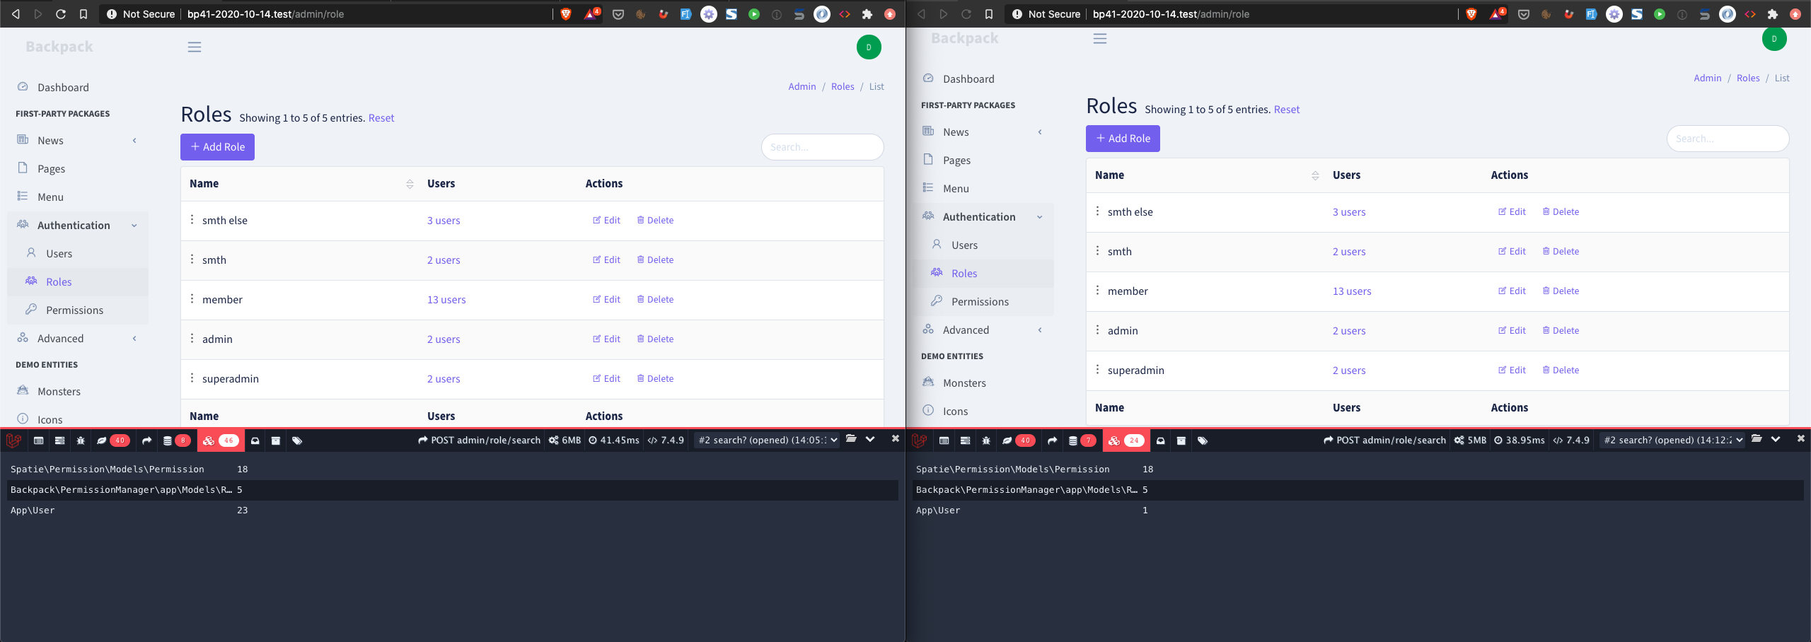Open the Laravel Debugbar logo panel
1811x642 pixels.
[13, 440]
